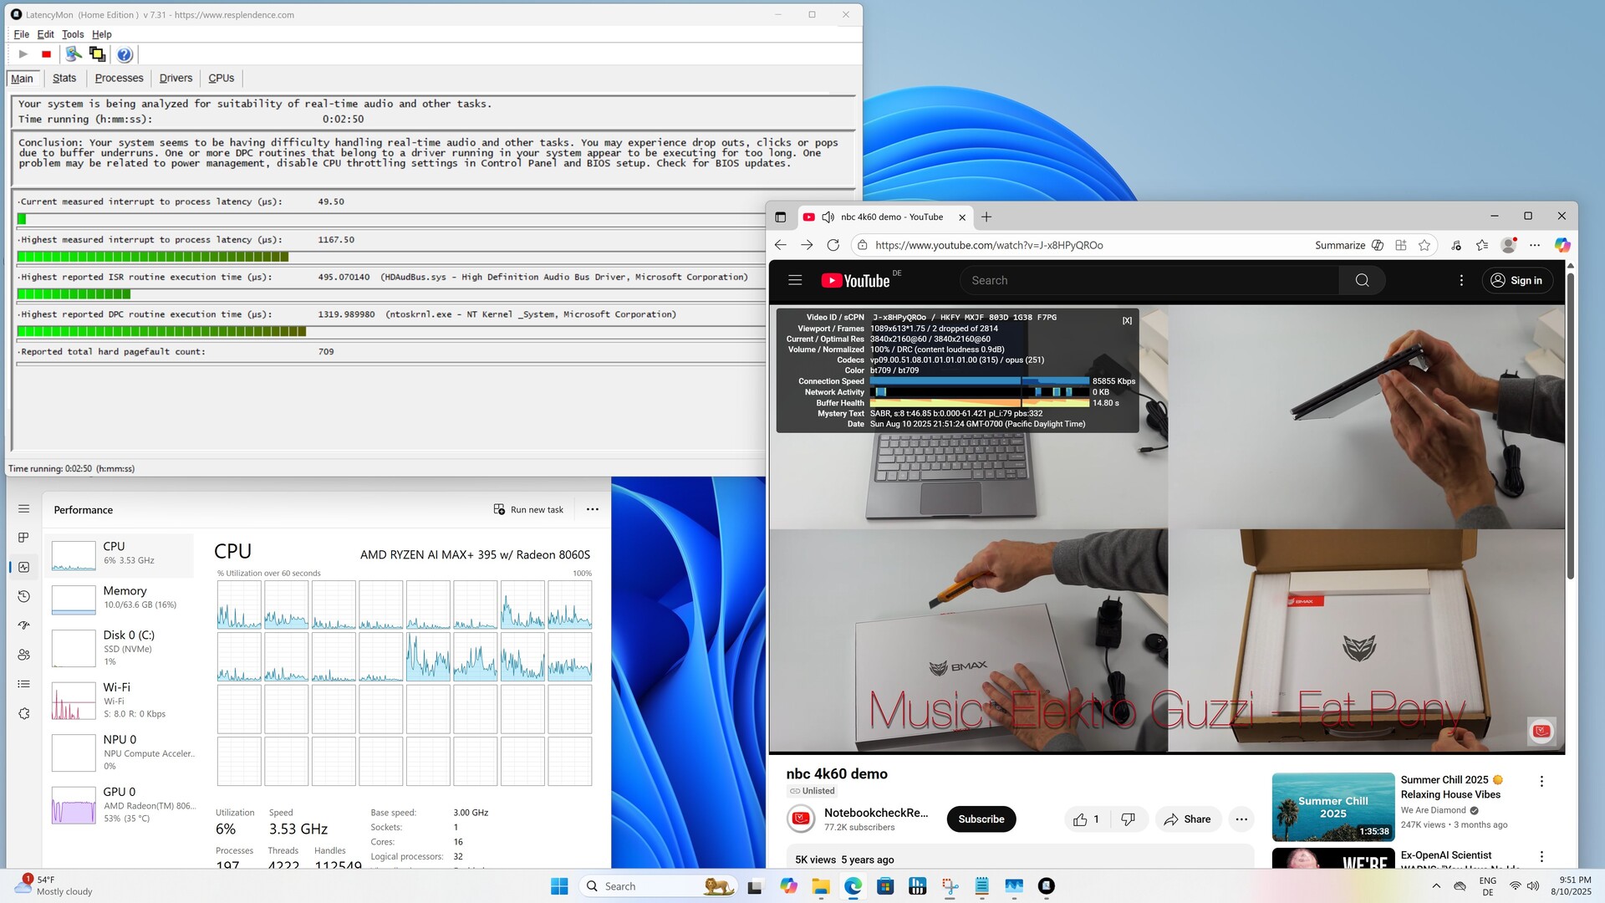Subscribe to the NotebookcheckReviews channel
Screen dimensions: 1605x903
point(981,819)
